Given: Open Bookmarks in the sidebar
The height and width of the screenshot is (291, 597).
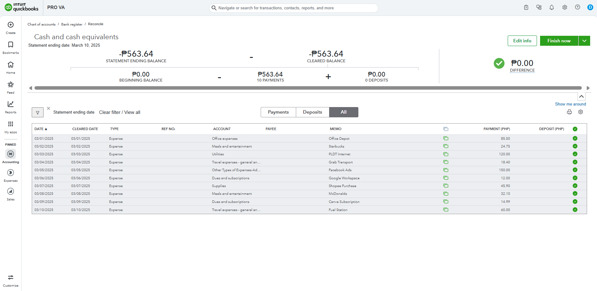Looking at the screenshot, I should point(11,48).
